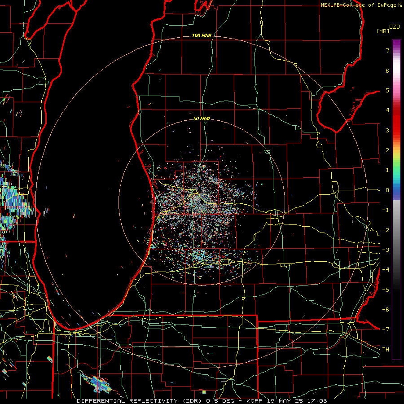Click the scale value 1 on the color bar
Screen dimensions: 404x404
pos(387,170)
